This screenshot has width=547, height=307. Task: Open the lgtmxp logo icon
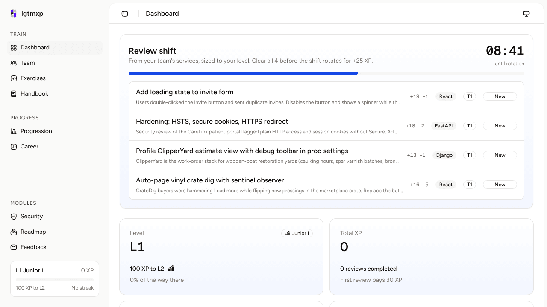pos(14,14)
